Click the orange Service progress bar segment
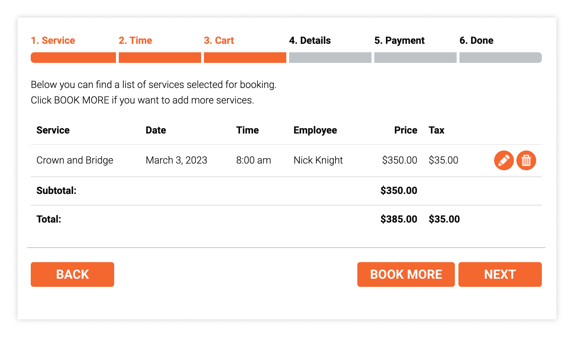Screen dimensions: 574x337 click(x=73, y=58)
